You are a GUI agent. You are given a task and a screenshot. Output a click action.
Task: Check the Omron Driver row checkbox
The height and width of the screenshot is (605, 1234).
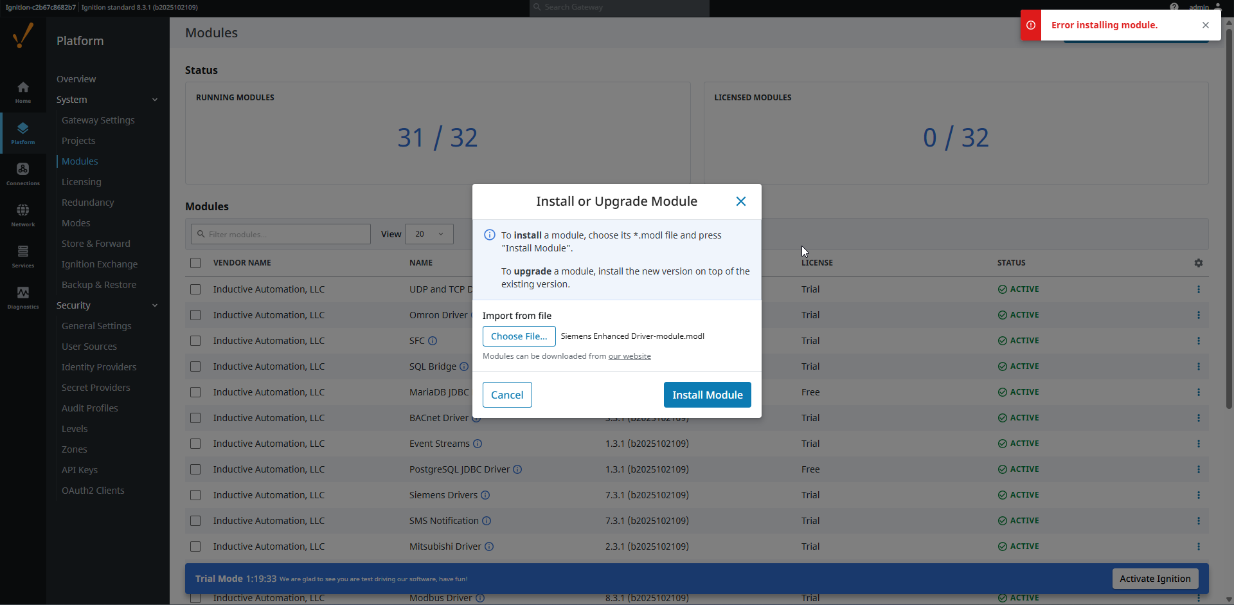click(195, 315)
